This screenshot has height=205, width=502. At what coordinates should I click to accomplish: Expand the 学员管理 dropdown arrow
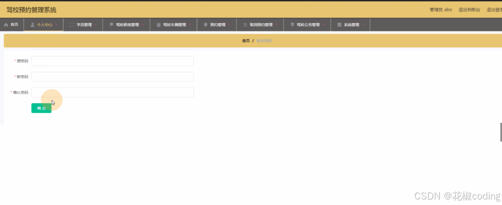pos(95,25)
